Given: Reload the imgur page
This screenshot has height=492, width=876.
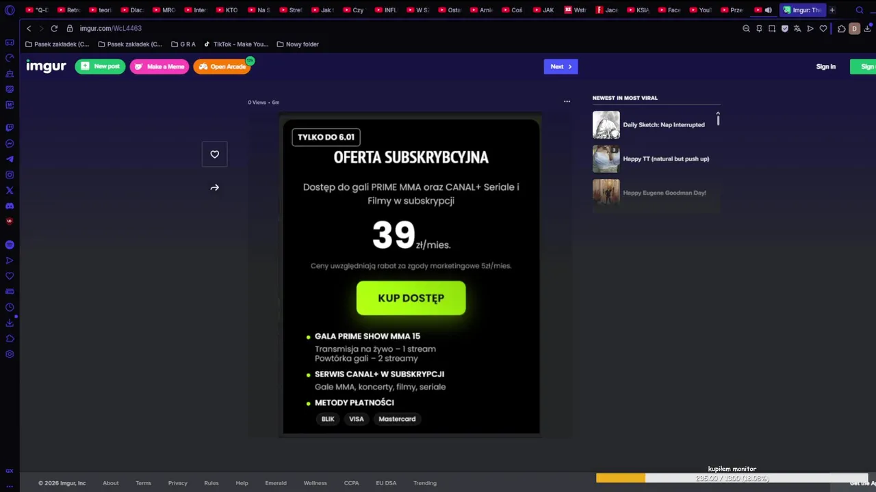Looking at the screenshot, I should pos(54,29).
